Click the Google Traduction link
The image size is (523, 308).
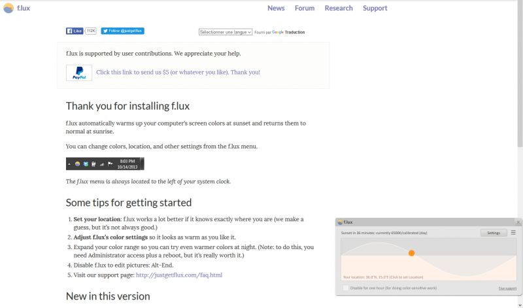pos(288,32)
